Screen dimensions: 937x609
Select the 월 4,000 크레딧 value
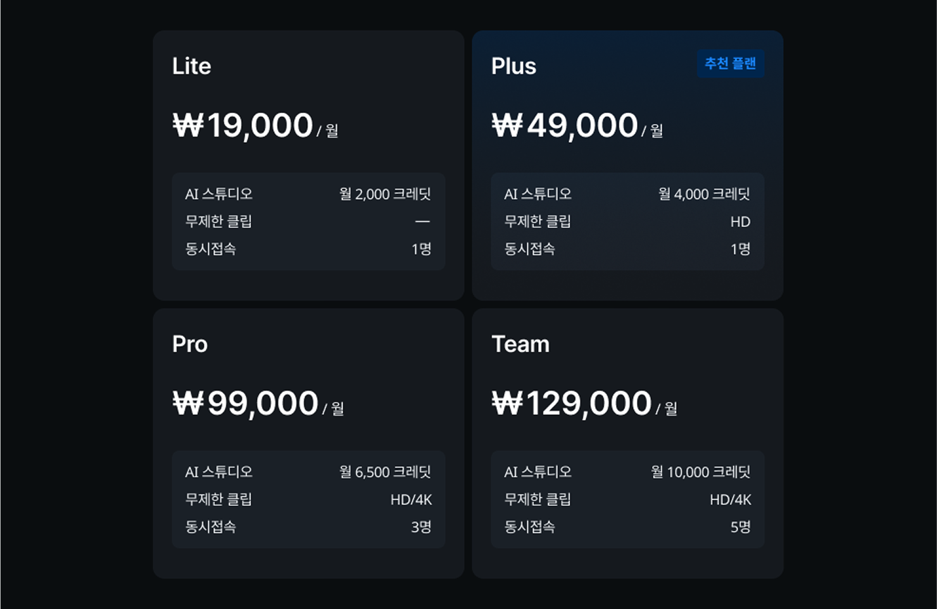704,194
